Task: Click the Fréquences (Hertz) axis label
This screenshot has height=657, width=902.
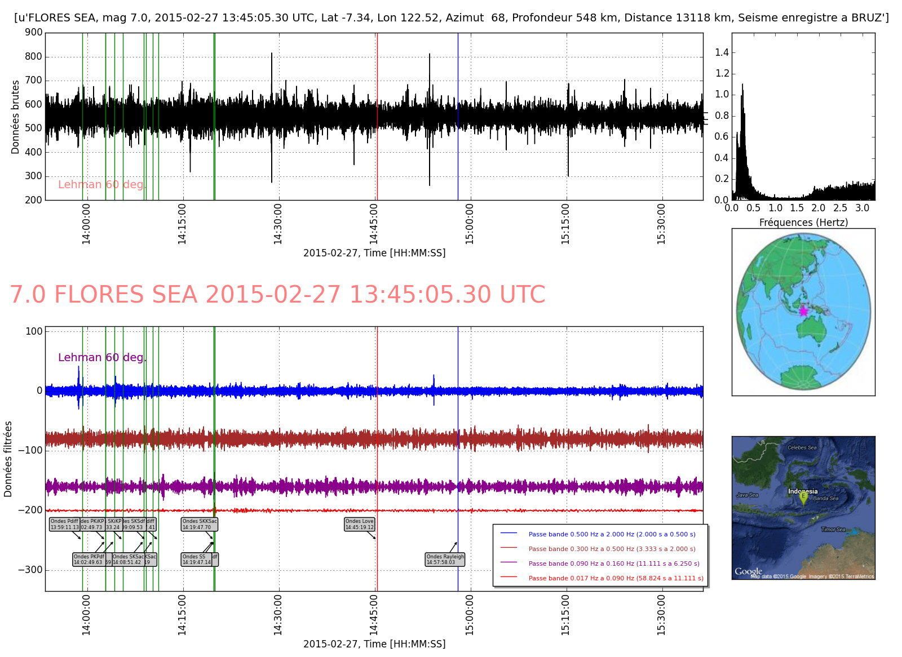Action: tap(803, 223)
